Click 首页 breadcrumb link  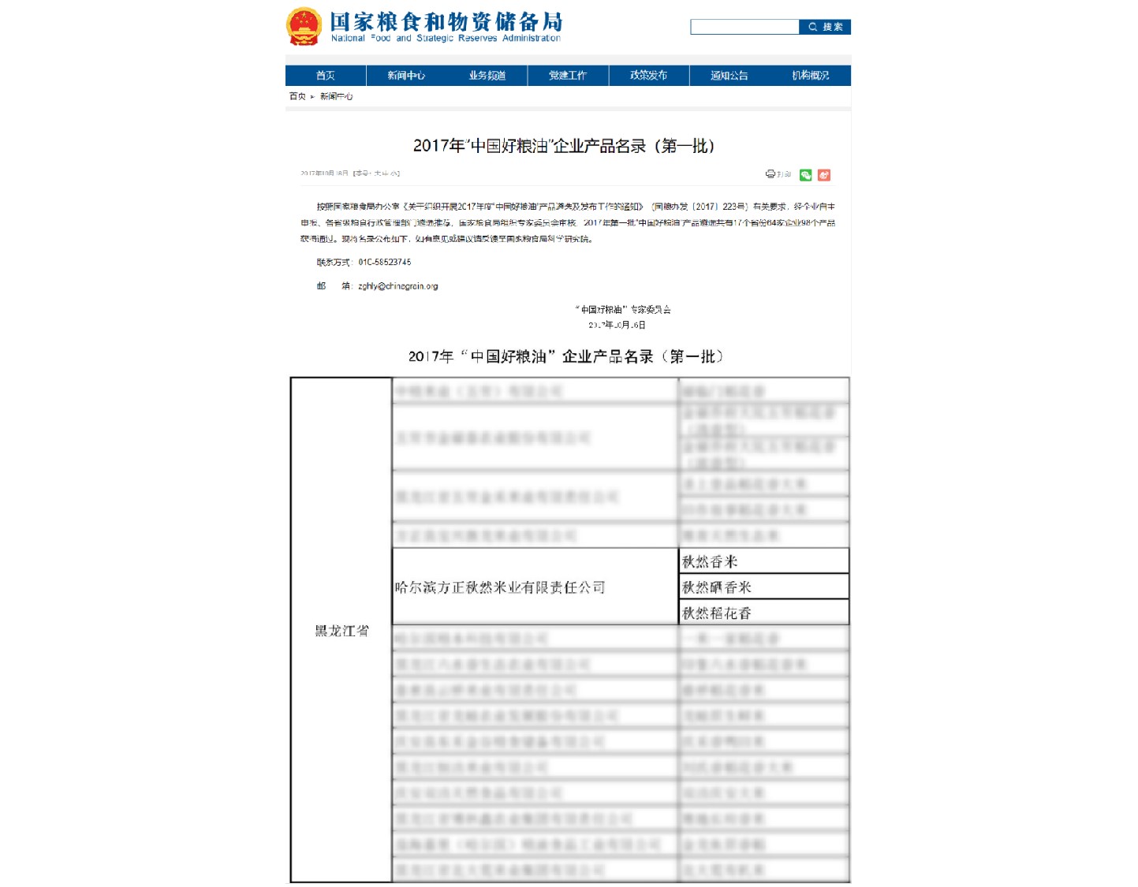(x=297, y=96)
